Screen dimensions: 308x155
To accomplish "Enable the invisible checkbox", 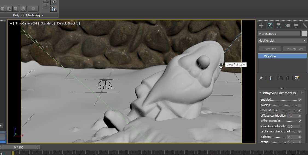I will [x=300, y=105].
